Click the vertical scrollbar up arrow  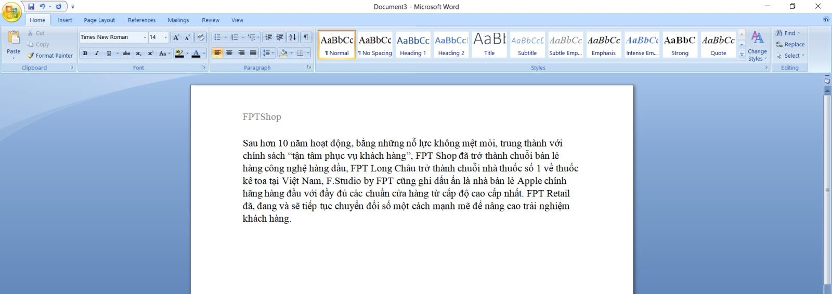click(827, 91)
